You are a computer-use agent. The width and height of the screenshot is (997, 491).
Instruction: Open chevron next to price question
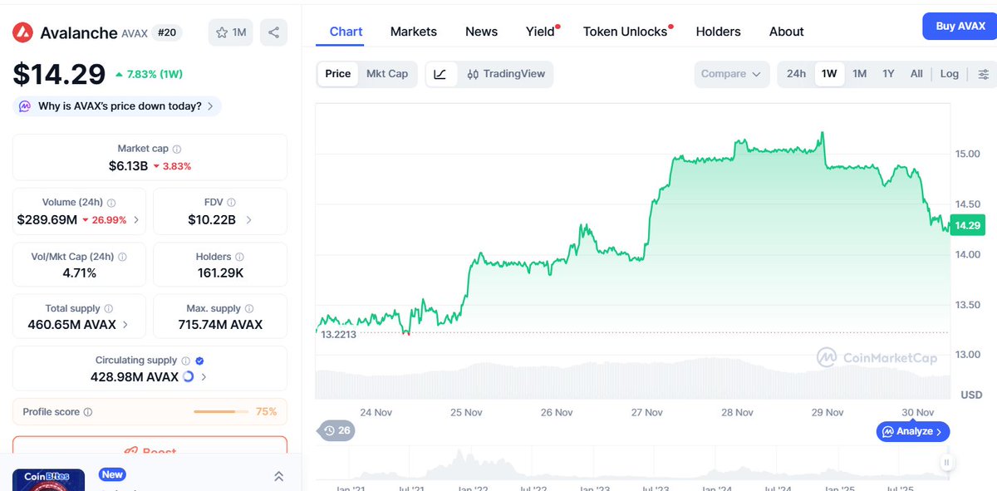210,106
